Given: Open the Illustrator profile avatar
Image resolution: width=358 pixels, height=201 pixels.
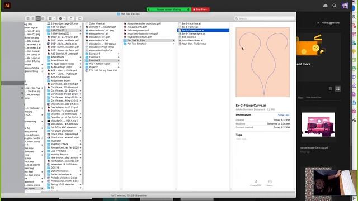Looking at the screenshot, I should 345,6.
